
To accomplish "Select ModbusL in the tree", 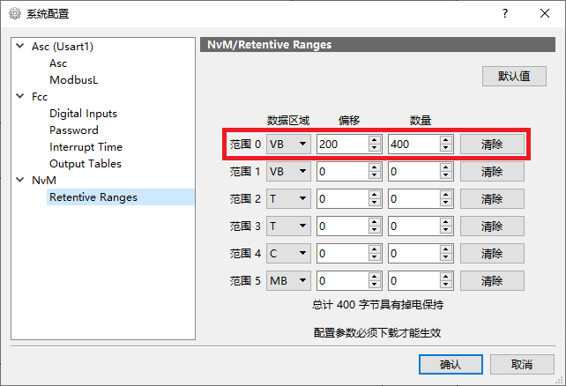I will 73,80.
